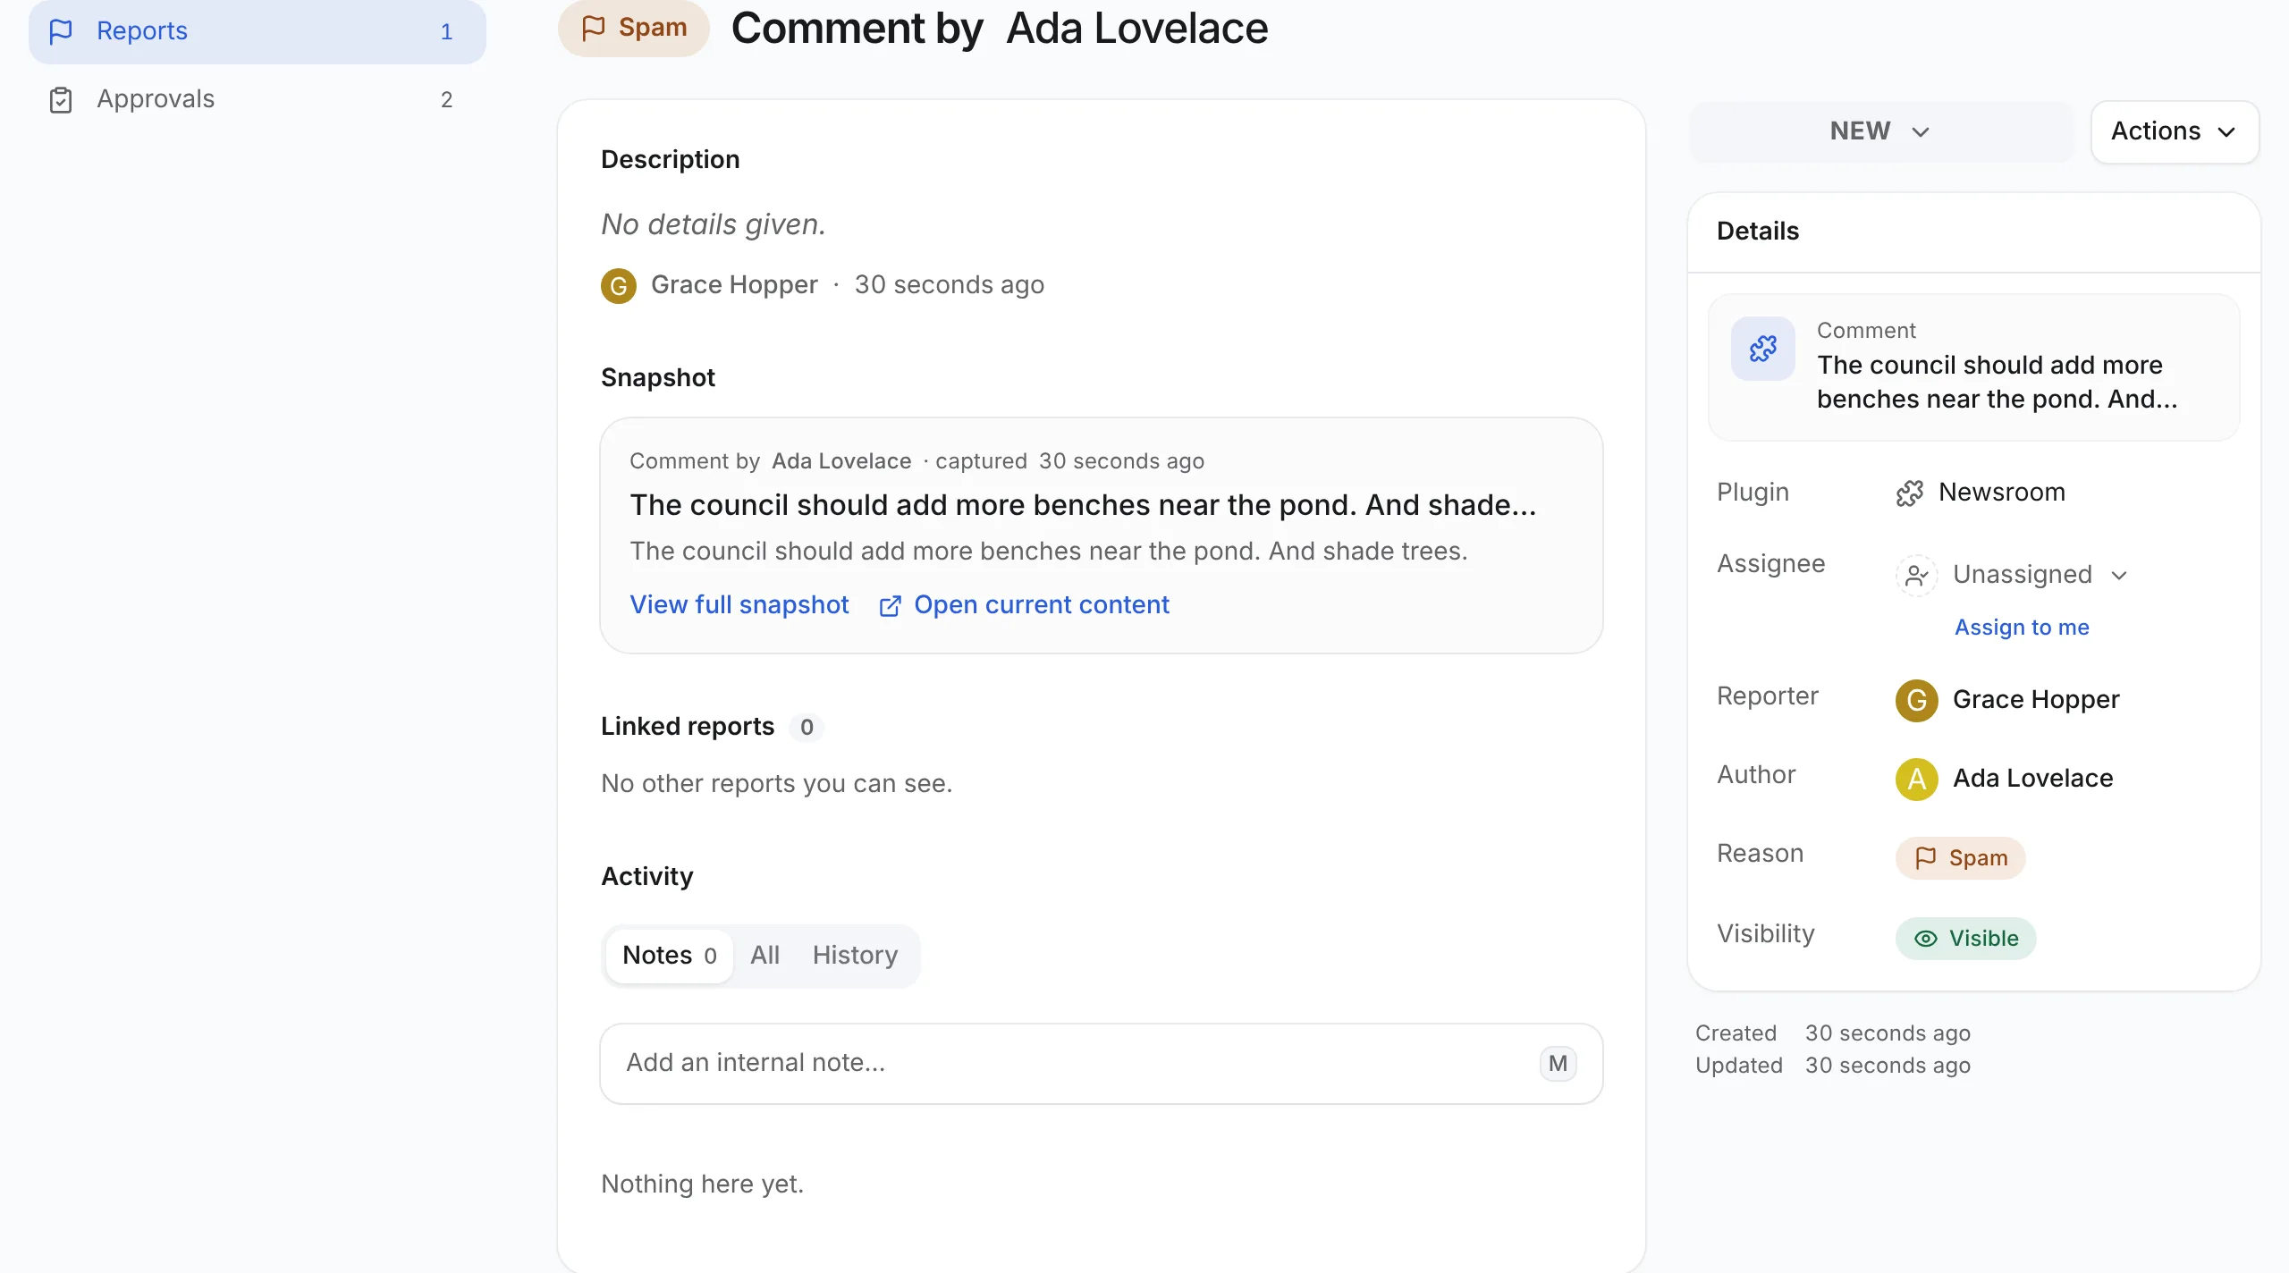
Task: Click the Visible visibility badge
Action: click(1966, 939)
